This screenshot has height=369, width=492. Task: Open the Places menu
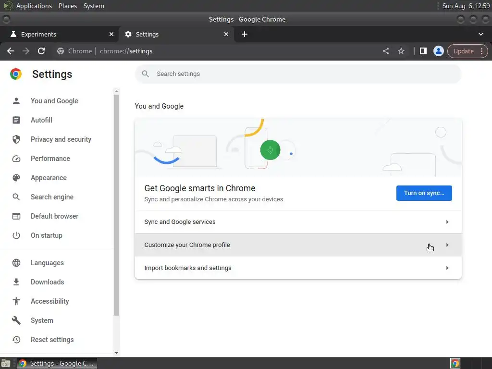(x=67, y=6)
